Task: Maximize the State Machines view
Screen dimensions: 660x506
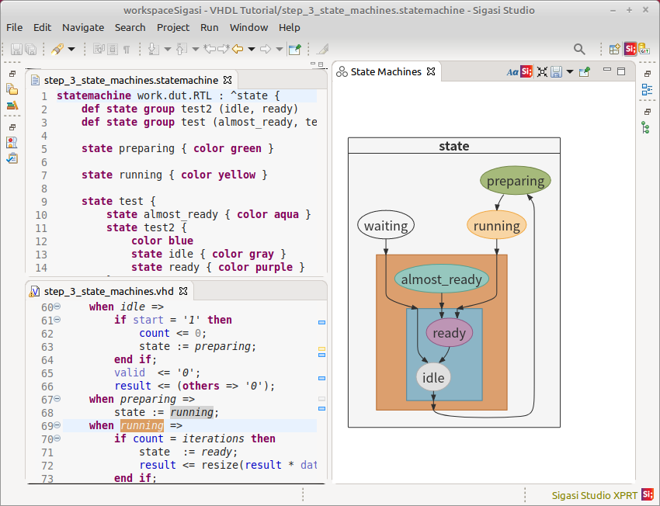Action: 621,71
